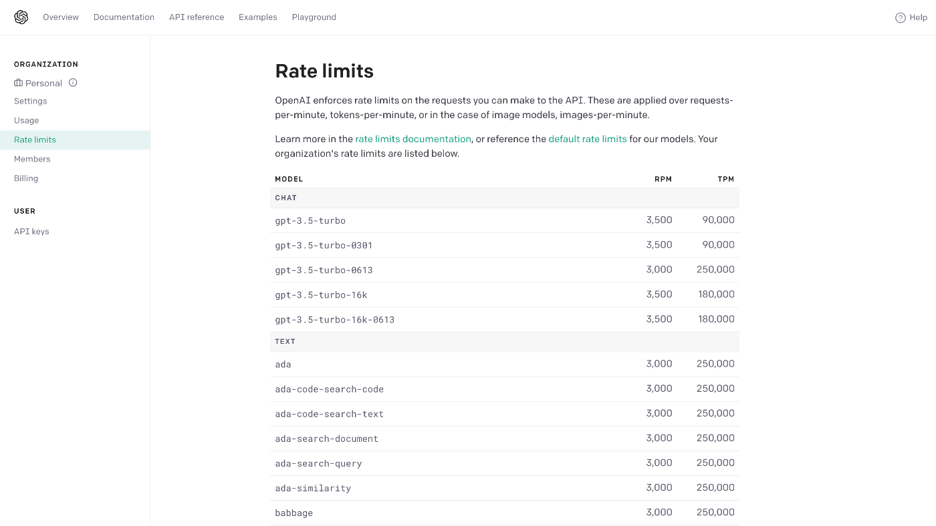This screenshot has height=526, width=936.
Task: Go to the Documentation tab
Action: click(124, 17)
